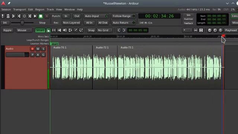Click the Feedback alert indicator
The width and height of the screenshot is (238, 134).
(189, 23)
